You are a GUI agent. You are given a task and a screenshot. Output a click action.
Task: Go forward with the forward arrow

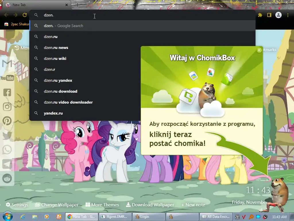[16, 15]
